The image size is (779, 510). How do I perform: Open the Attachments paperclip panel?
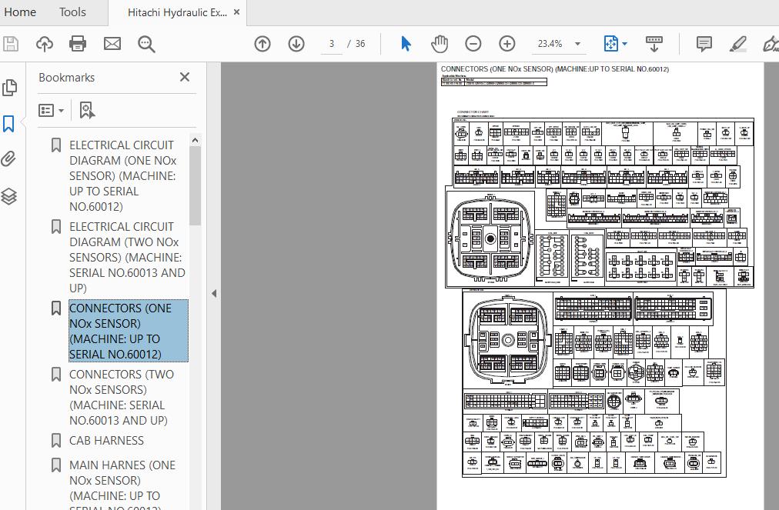9,159
